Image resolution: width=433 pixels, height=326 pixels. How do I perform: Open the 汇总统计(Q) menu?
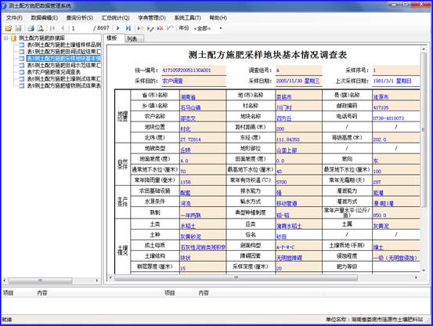[x=115, y=18]
